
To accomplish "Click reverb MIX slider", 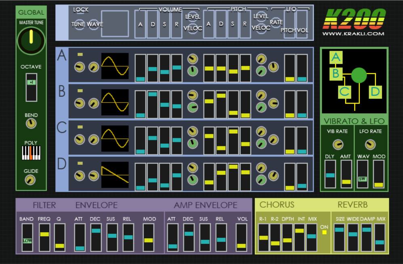I will pos(380,237).
